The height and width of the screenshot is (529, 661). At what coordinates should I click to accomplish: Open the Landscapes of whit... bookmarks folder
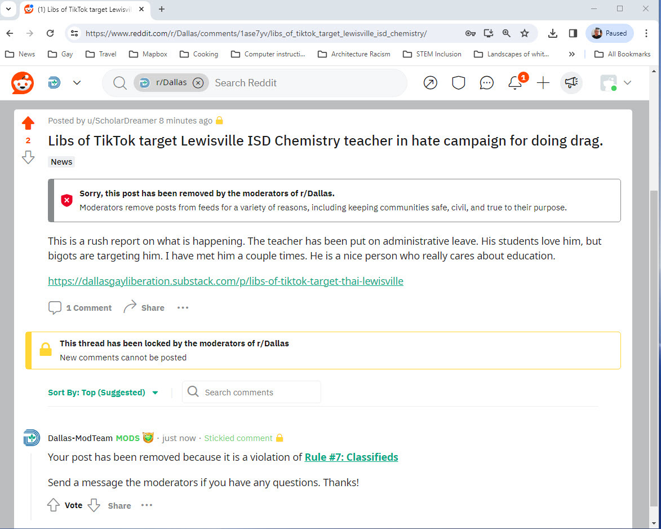coord(511,54)
